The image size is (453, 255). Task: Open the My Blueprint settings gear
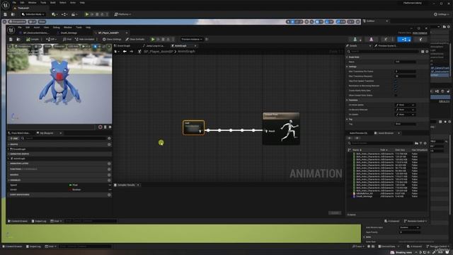coord(109,139)
